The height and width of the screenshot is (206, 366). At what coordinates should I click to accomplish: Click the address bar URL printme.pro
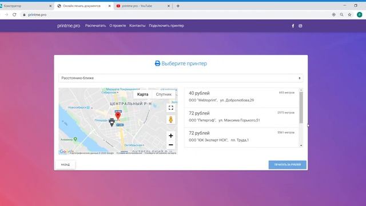click(x=37, y=15)
